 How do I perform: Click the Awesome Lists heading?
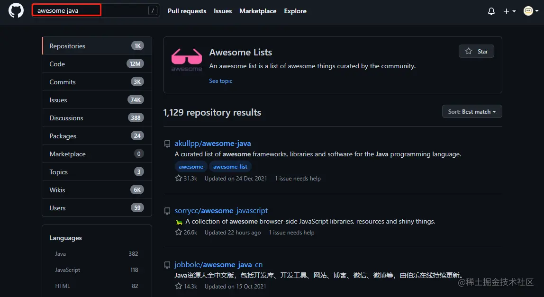click(x=240, y=53)
